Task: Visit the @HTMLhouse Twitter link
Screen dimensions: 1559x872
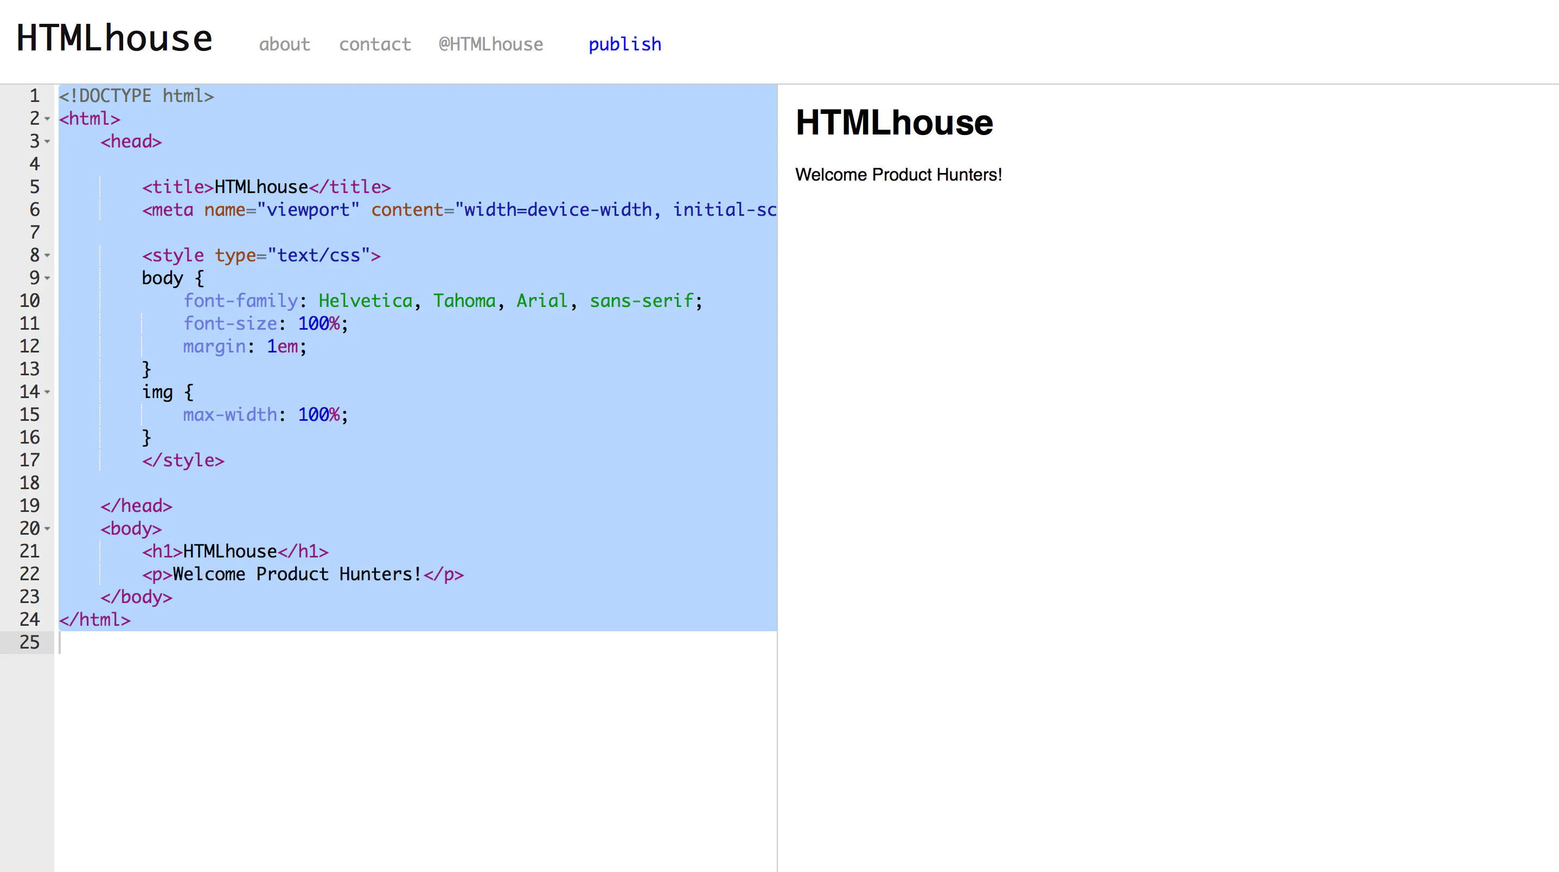Action: 491,44
